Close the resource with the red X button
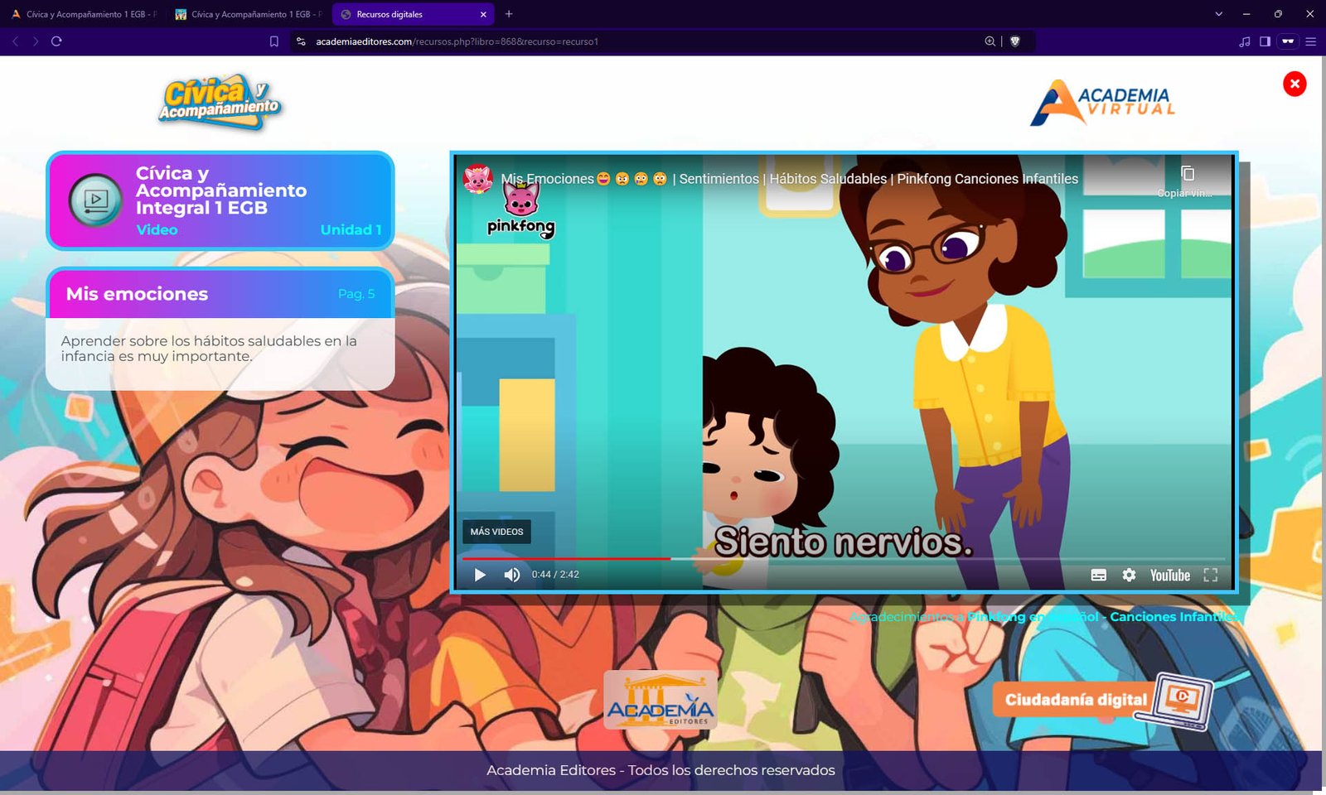Image resolution: width=1326 pixels, height=795 pixels. point(1295,84)
